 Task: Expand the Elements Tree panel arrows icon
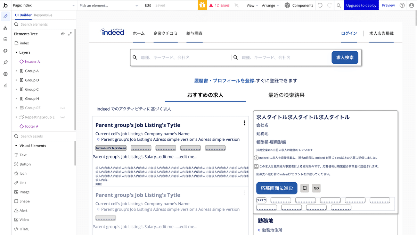click(70, 34)
